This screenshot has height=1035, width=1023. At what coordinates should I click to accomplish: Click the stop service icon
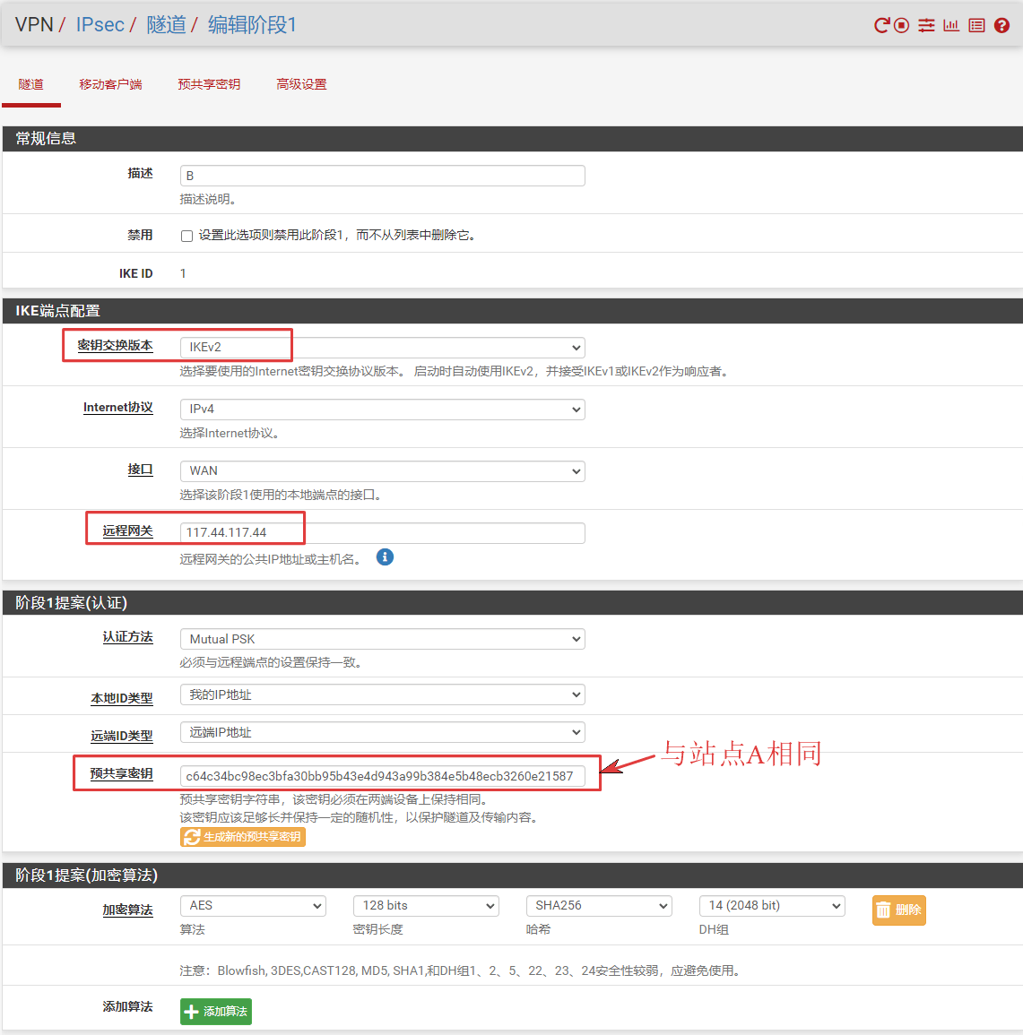tap(902, 25)
